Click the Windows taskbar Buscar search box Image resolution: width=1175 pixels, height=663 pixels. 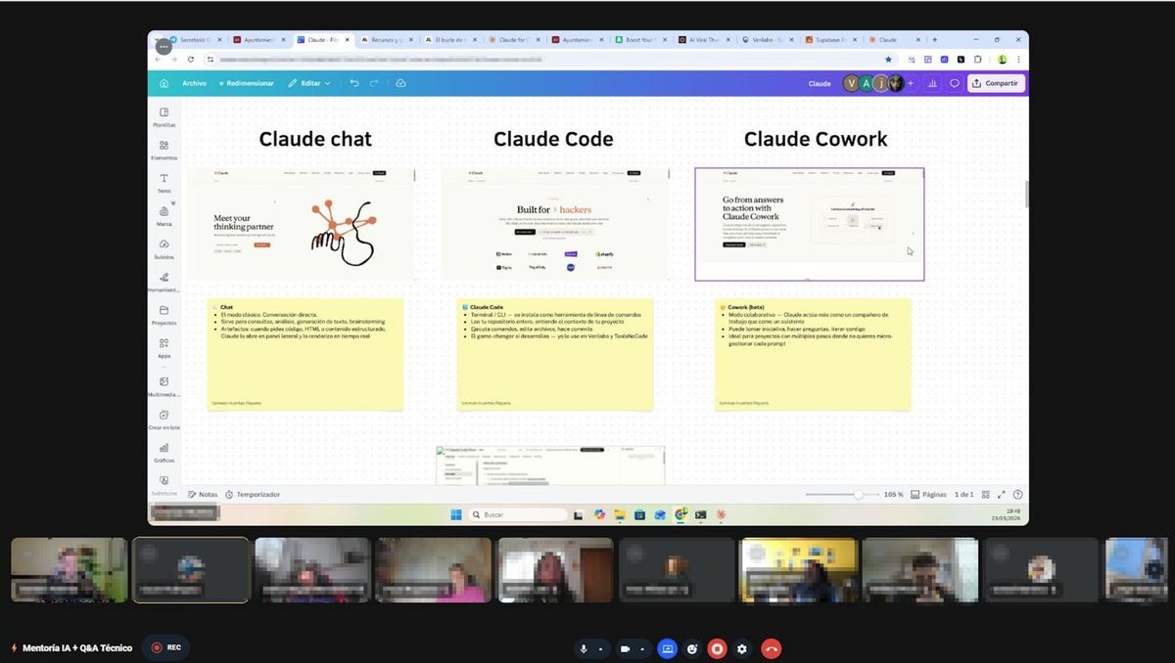pos(517,514)
